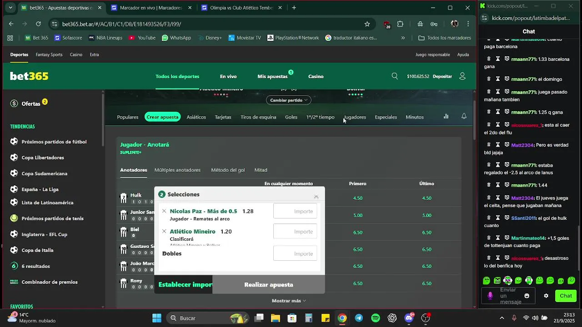Viewport: 582px width, 327px height.
Task: Open the bet365 account profile icon
Action: (462, 76)
